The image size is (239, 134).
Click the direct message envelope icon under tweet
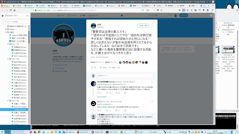pos(119,67)
